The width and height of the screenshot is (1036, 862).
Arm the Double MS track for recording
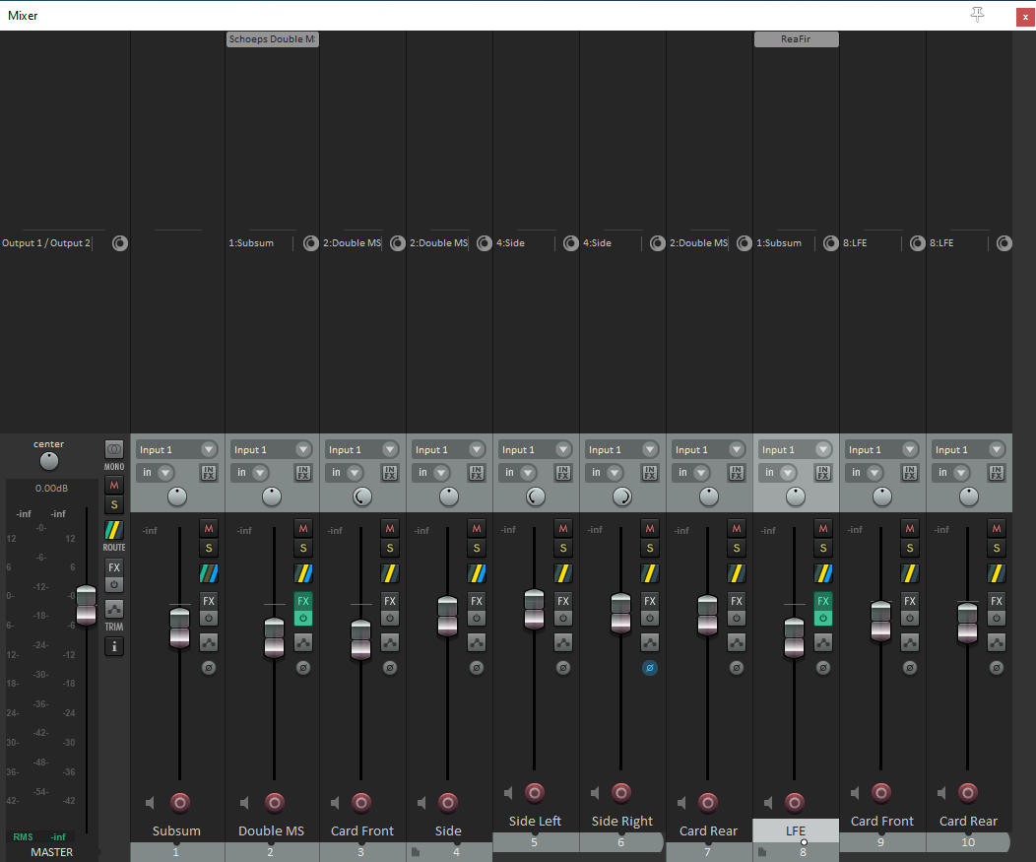275,803
